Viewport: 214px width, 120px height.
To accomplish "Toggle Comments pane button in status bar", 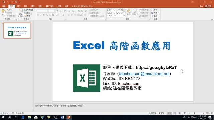I will 162,113.
